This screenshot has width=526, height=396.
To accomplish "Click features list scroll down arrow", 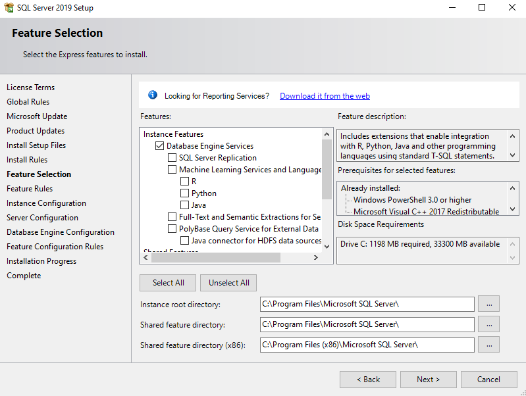I will (327, 247).
